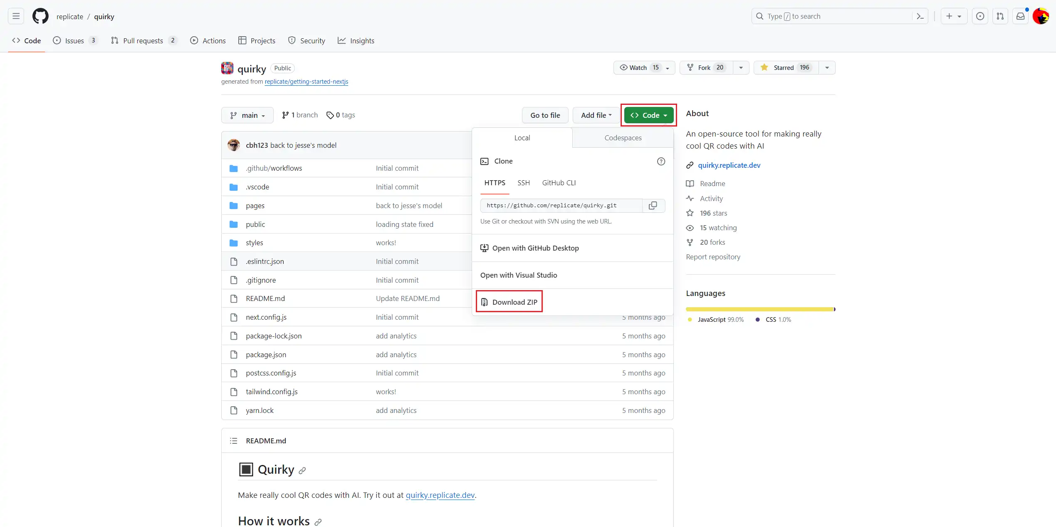This screenshot has width=1056, height=527.
Task: Open the Insights tab
Action: click(x=356, y=40)
